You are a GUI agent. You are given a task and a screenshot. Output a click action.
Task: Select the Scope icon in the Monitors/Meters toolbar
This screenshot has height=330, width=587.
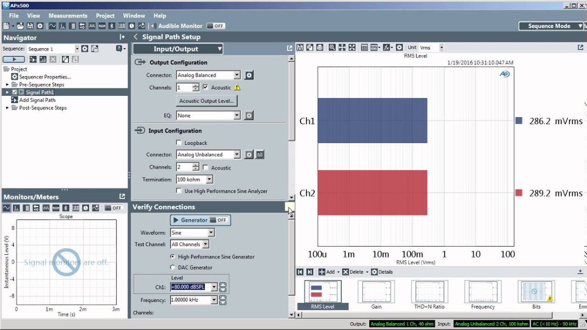tap(6, 208)
